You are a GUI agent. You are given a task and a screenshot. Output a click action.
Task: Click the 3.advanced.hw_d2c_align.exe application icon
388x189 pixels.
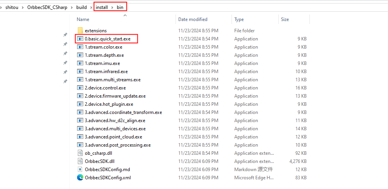[x=80, y=120]
